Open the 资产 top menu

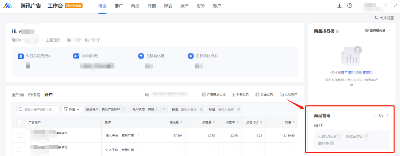[x=184, y=6]
